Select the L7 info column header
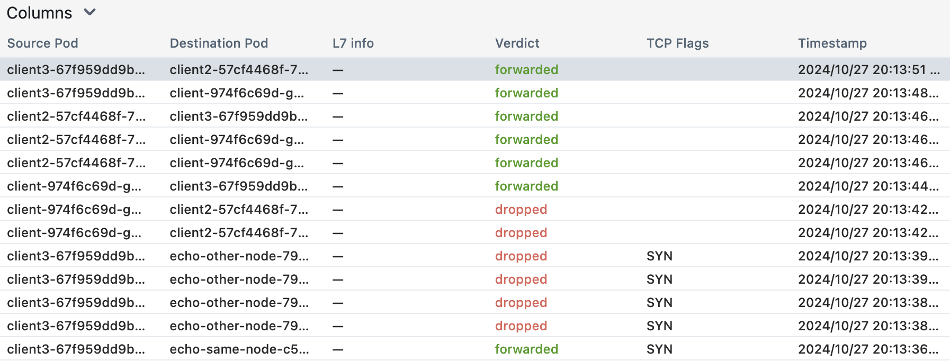This screenshot has height=361, width=950. pyautogui.click(x=353, y=43)
